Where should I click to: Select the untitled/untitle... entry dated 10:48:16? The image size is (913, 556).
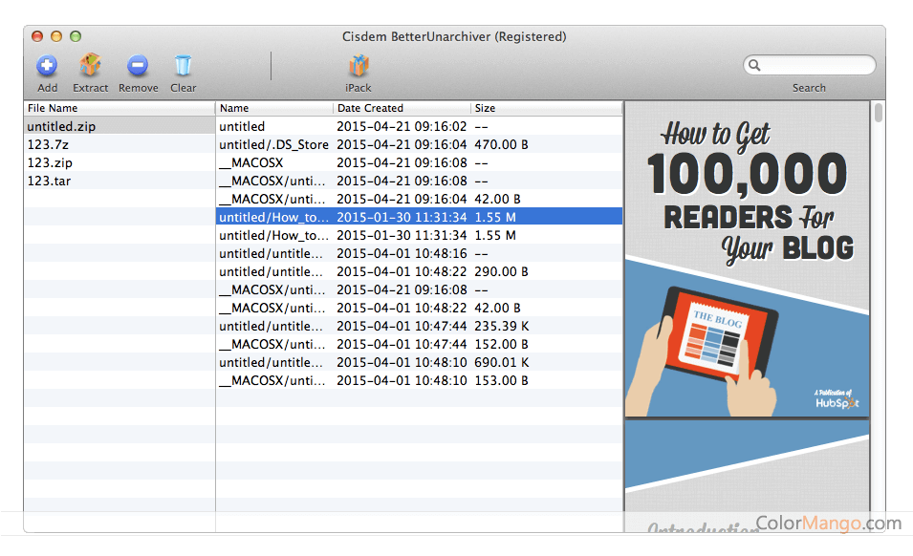(420, 253)
